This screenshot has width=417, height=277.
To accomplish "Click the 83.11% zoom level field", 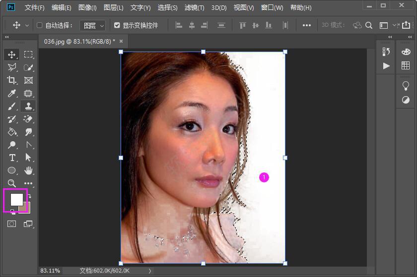I will click(50, 271).
